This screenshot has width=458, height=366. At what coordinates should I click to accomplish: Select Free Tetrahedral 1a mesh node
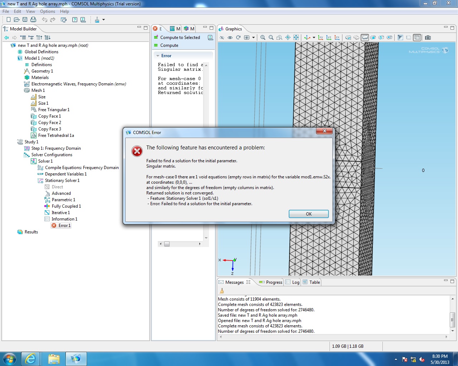pos(53,135)
